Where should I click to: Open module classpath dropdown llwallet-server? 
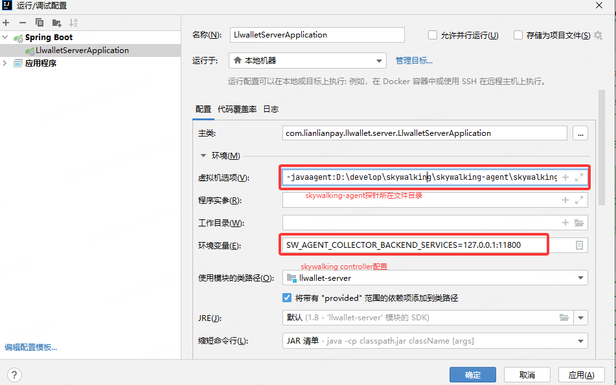(435, 278)
